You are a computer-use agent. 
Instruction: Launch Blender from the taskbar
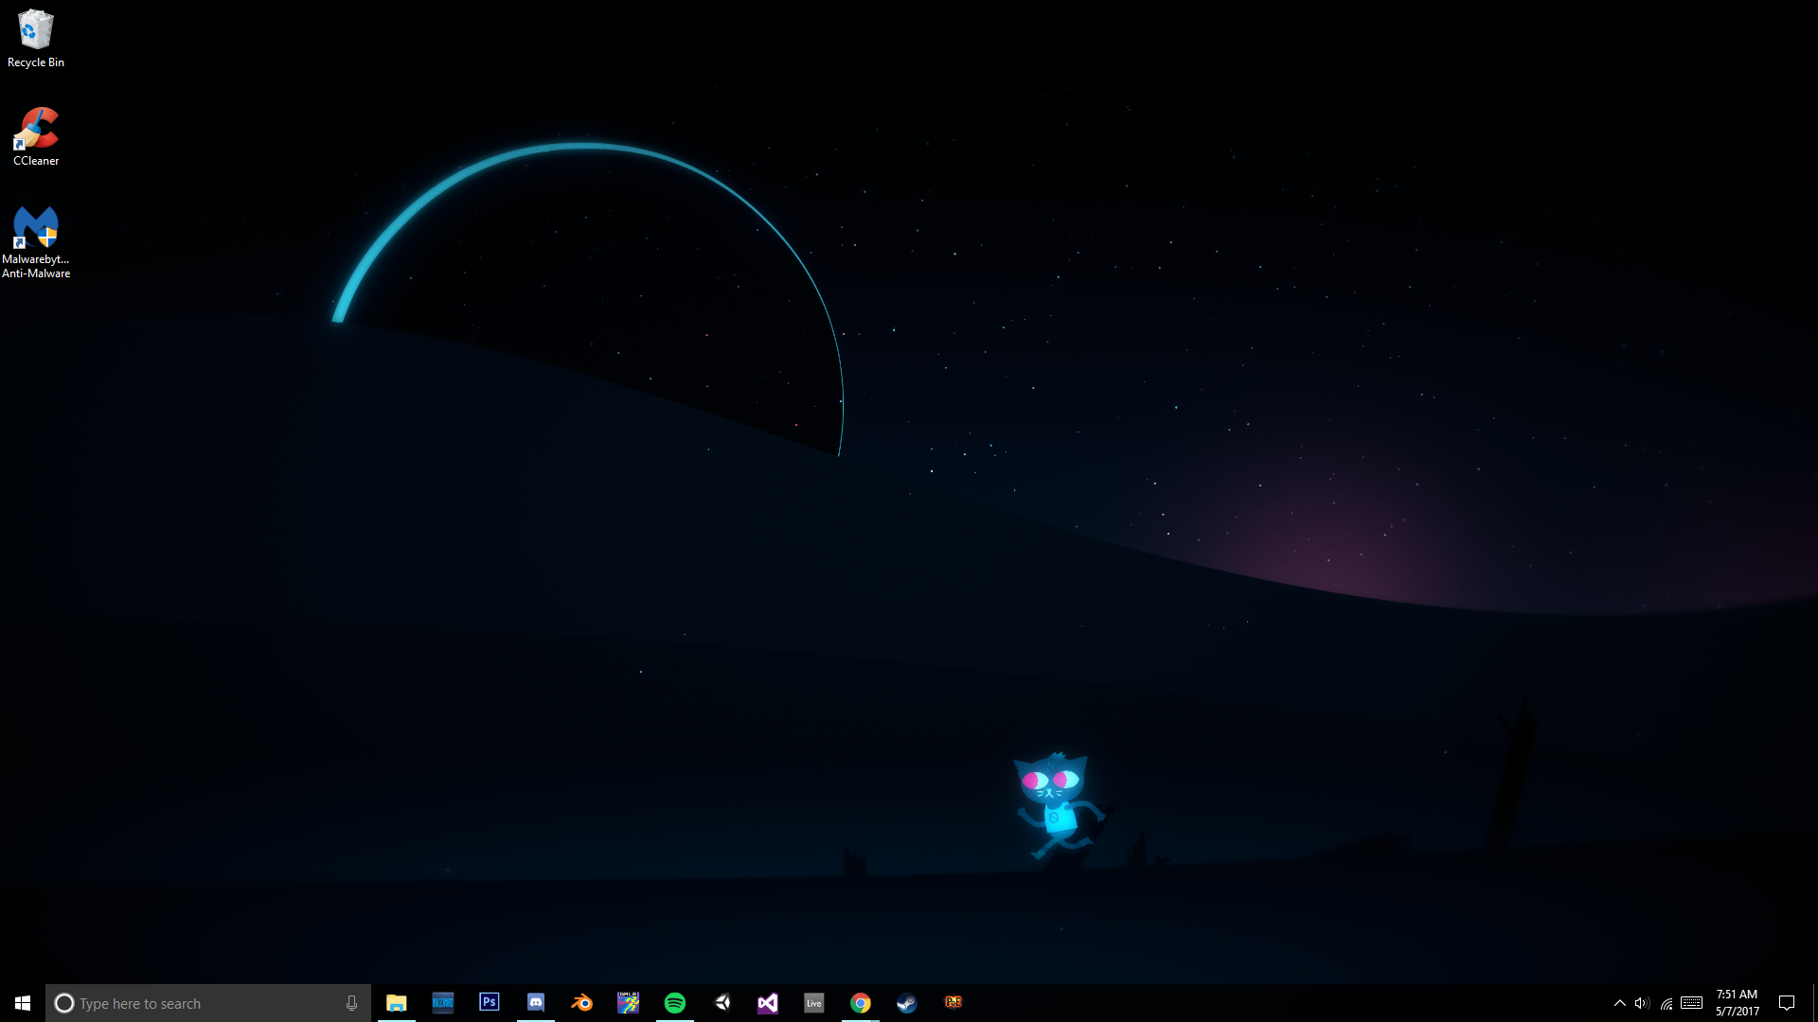[x=581, y=1003]
